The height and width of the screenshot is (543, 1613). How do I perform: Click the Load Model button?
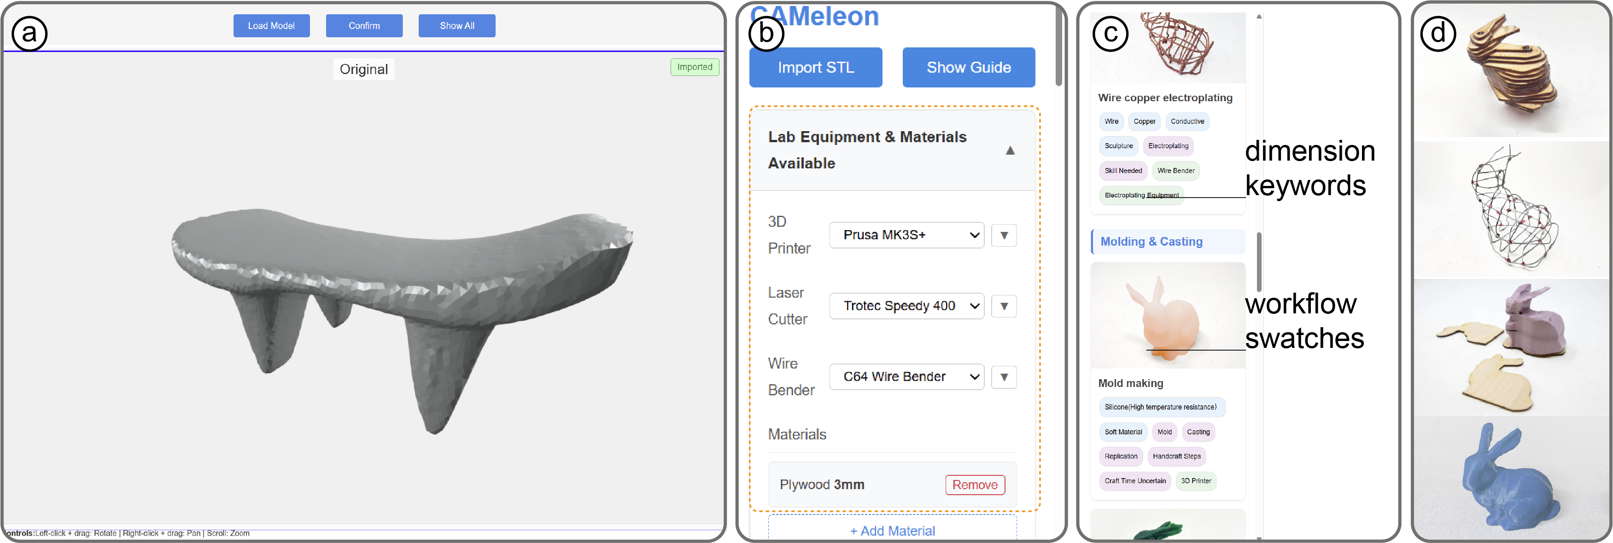(271, 26)
